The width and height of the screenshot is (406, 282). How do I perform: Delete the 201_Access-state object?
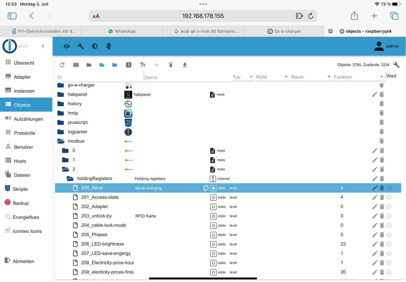click(x=382, y=197)
